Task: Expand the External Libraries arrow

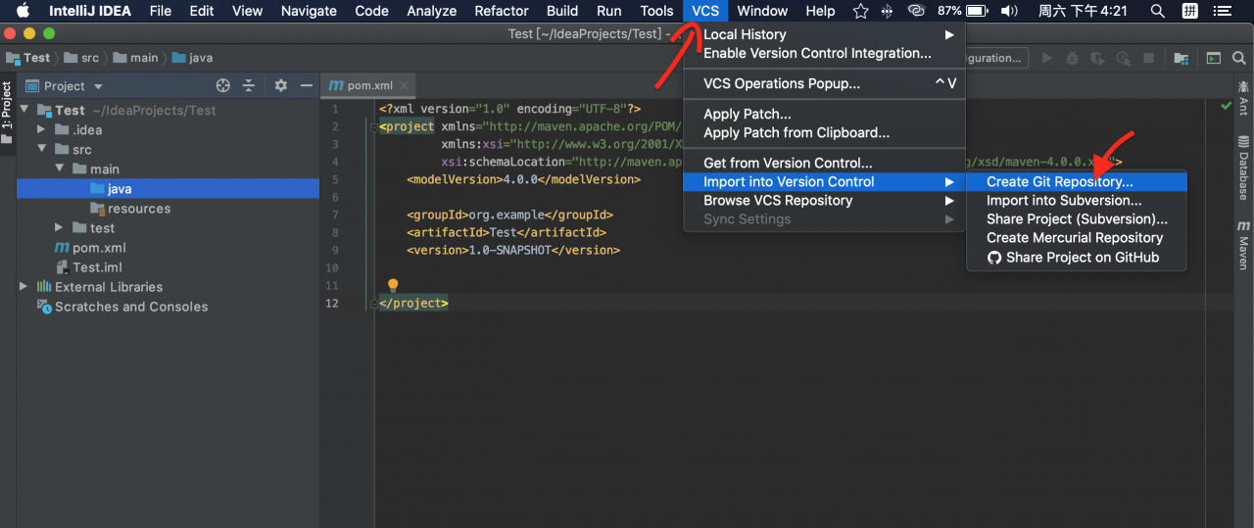Action: pyautogui.click(x=24, y=286)
